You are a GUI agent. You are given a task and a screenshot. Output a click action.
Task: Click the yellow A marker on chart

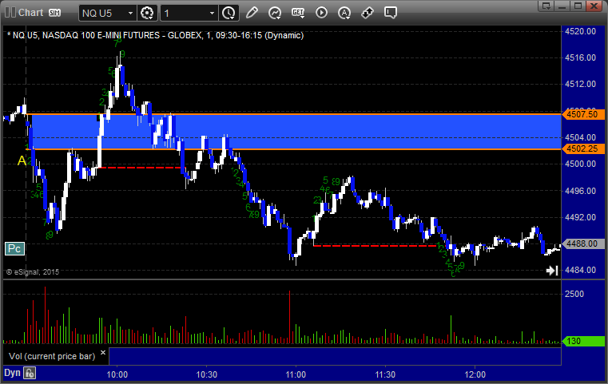[x=22, y=160]
